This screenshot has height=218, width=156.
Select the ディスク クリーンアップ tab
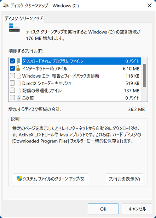[24, 19]
